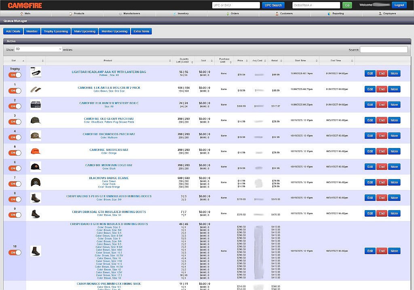Click the Products menu icon
The height and width of the screenshot is (290, 414).
point(71,14)
